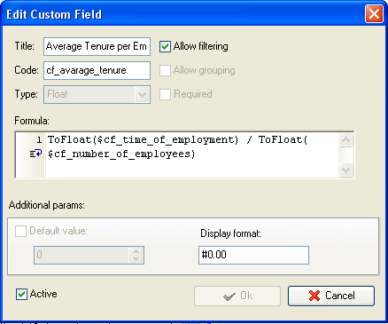Toggle the Active checkbox
Image resolution: width=388 pixels, height=324 pixels.
[21, 294]
